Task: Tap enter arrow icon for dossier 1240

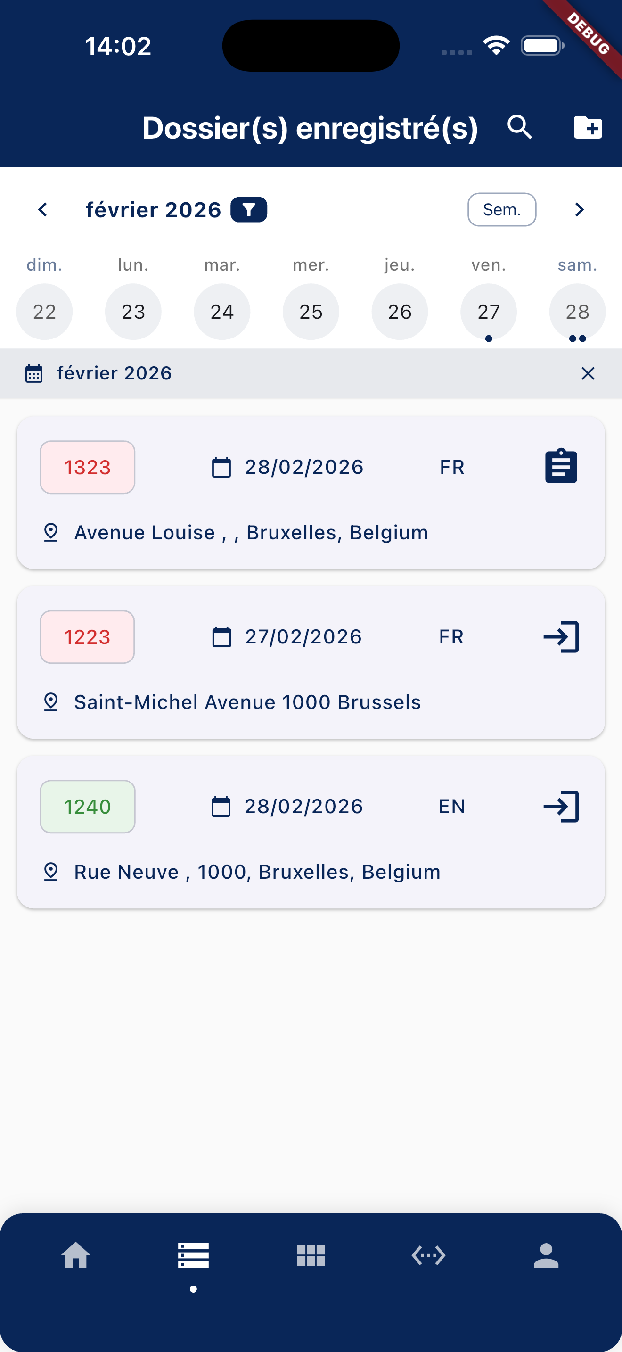Action: tap(561, 806)
